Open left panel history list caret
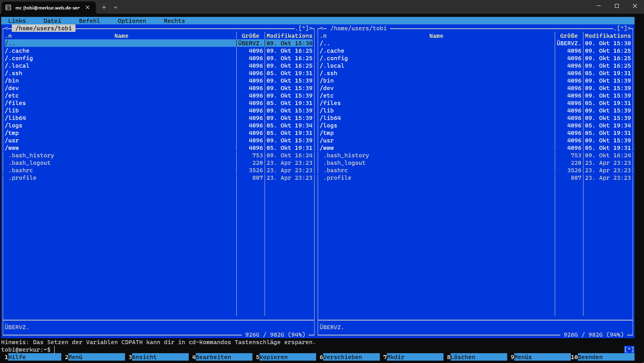Viewport: 644px width, 363px height. (304, 28)
